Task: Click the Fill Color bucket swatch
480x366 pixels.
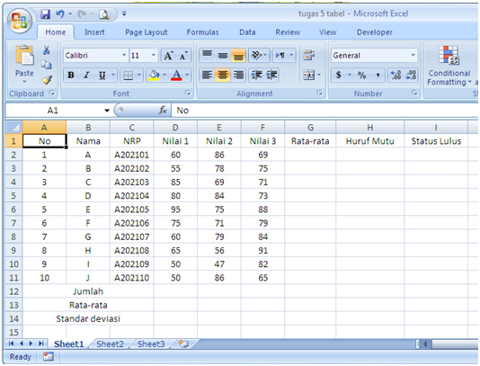Action: coord(154,75)
